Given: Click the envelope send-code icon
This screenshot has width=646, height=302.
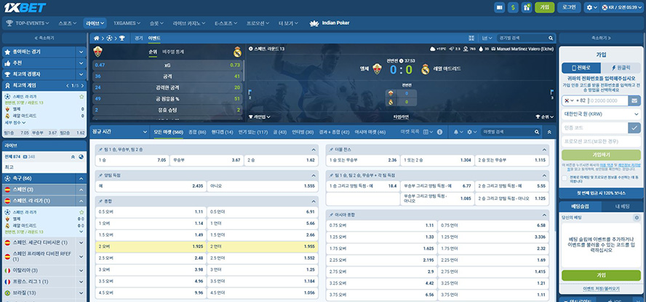Looking at the screenshot, I should click(634, 100).
